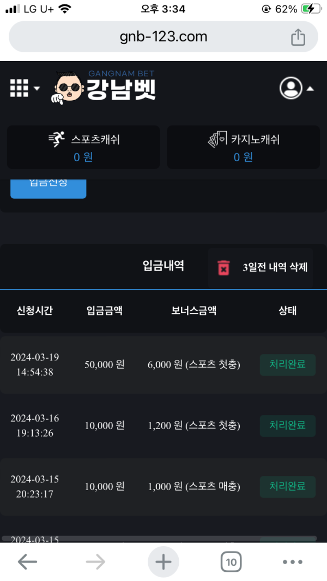Tap the casino cash cards icon
The height and width of the screenshot is (581, 327).
[217, 140]
